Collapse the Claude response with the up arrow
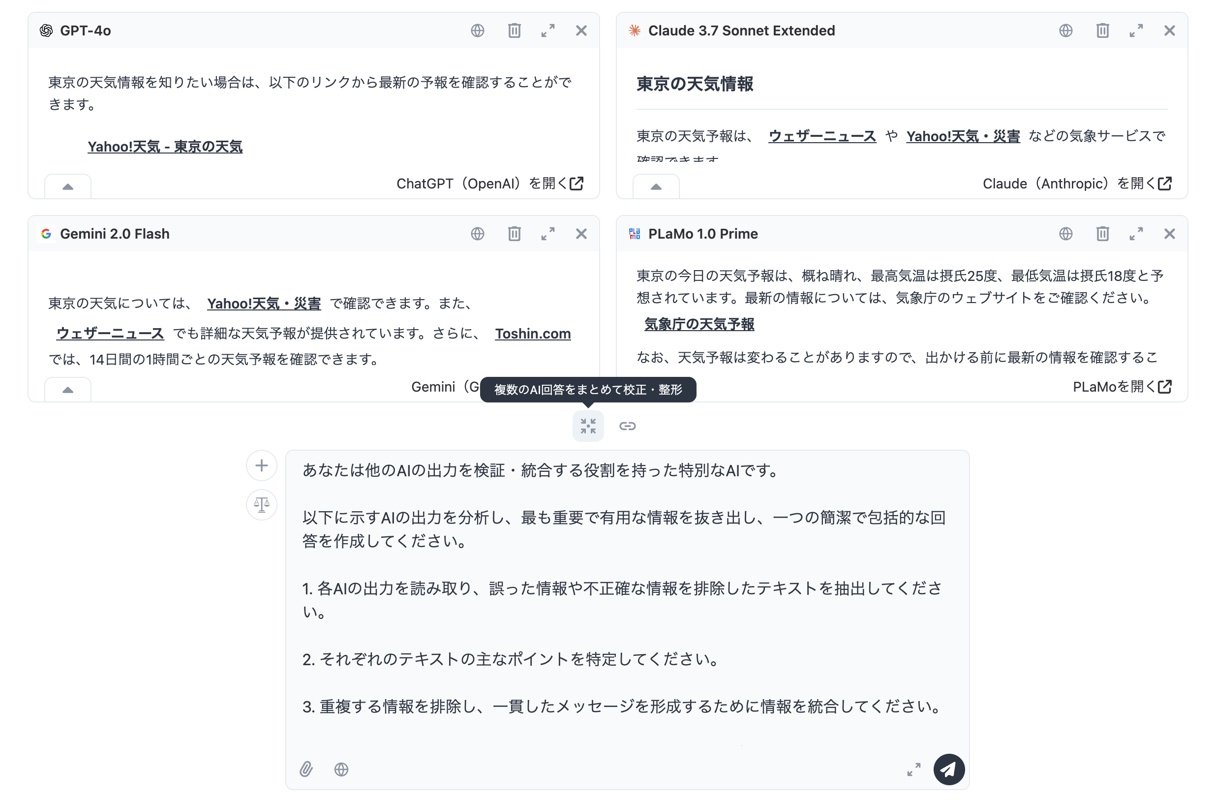 (x=656, y=186)
